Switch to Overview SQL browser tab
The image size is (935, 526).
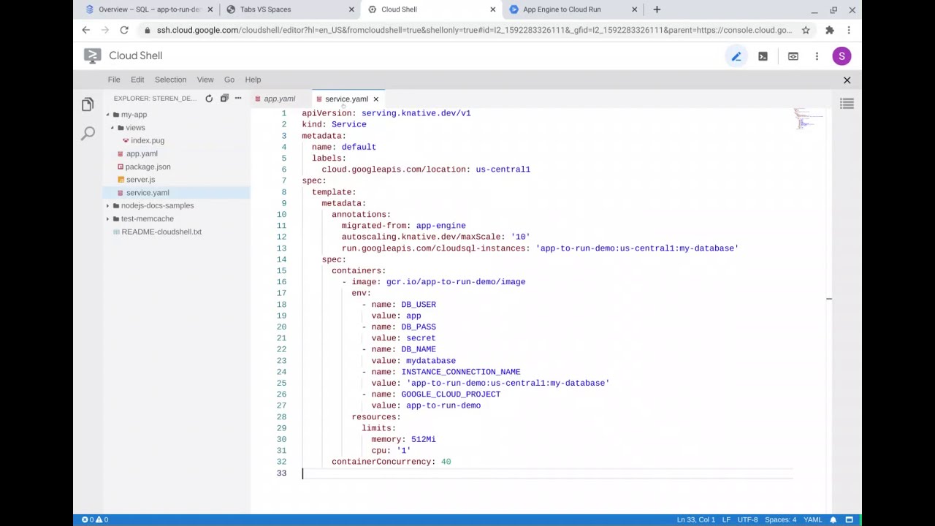tap(150, 9)
